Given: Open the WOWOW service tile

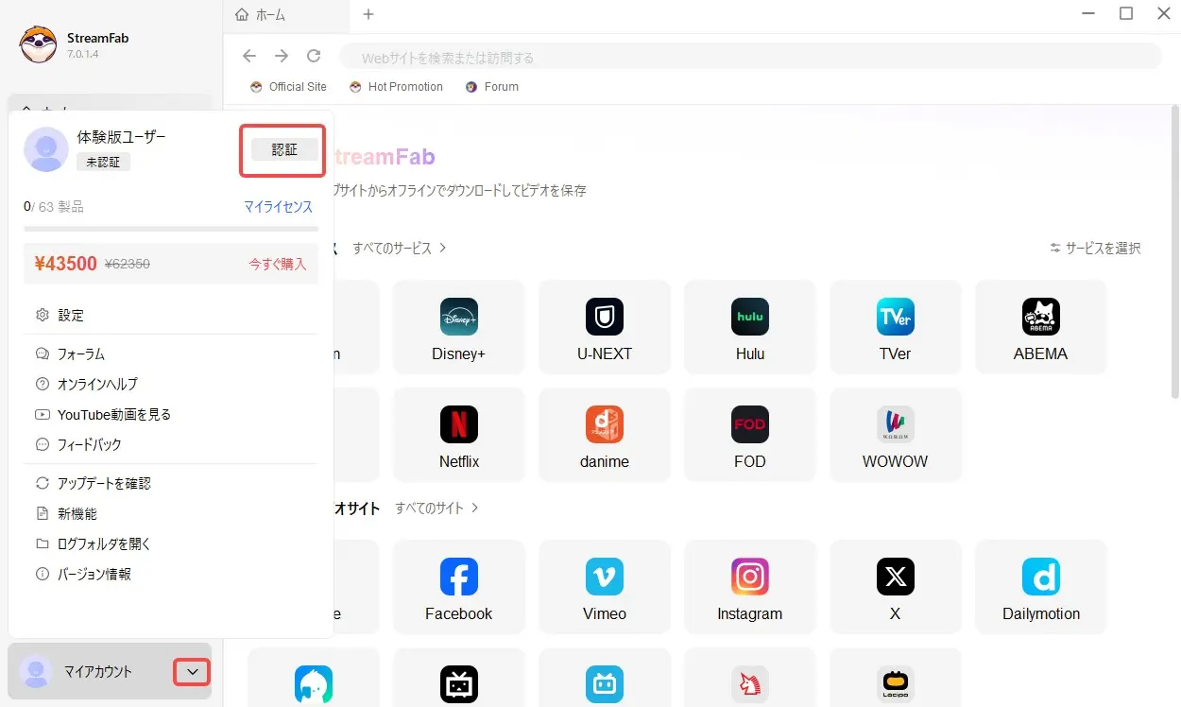Looking at the screenshot, I should (895, 435).
